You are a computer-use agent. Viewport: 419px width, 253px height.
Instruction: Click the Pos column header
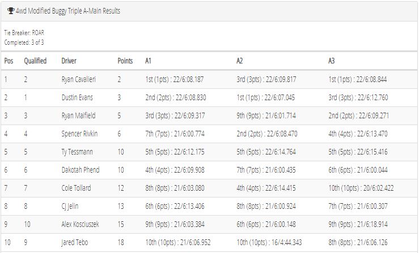coord(9,61)
